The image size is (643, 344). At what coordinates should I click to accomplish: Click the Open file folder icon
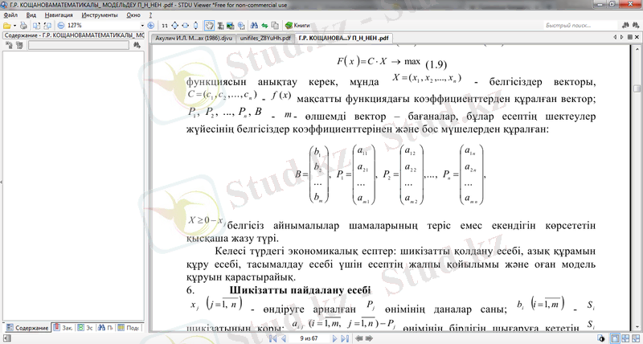tap(6, 25)
